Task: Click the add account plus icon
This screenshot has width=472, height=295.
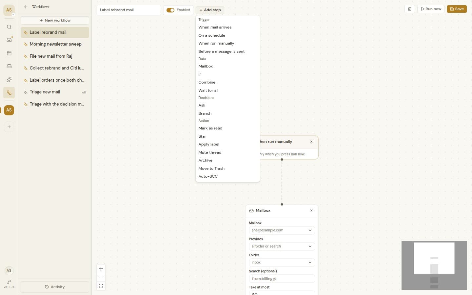Action: point(9,127)
